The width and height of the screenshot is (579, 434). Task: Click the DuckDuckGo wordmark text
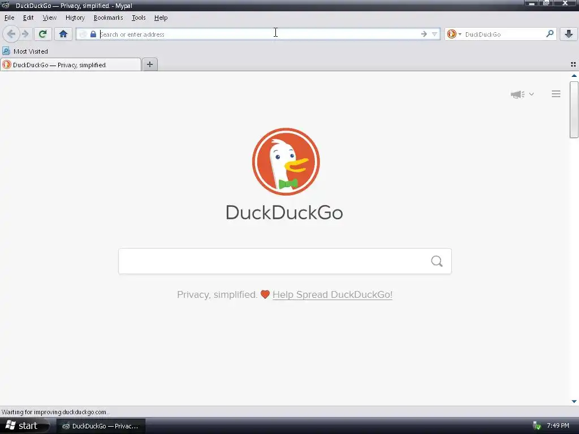click(x=284, y=212)
